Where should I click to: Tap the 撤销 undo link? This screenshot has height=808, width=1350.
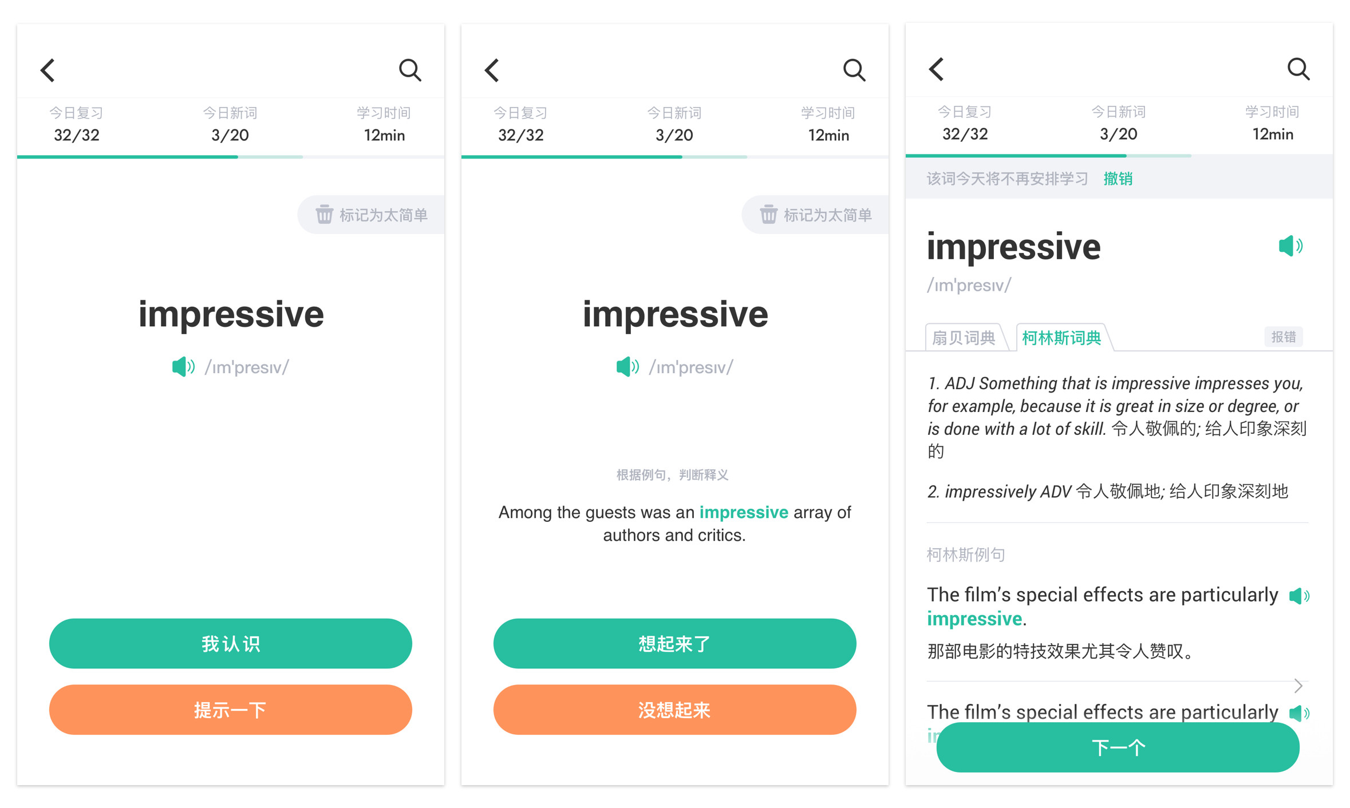click(x=1118, y=179)
